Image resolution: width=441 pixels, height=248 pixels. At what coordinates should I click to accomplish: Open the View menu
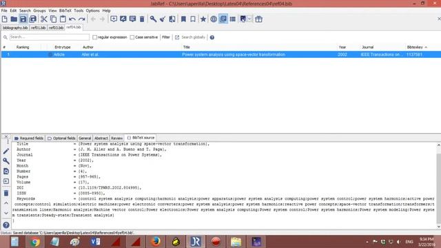pos(52,11)
